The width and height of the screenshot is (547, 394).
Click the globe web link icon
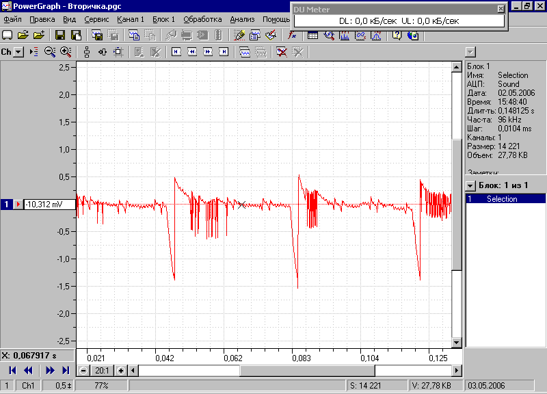point(413,36)
